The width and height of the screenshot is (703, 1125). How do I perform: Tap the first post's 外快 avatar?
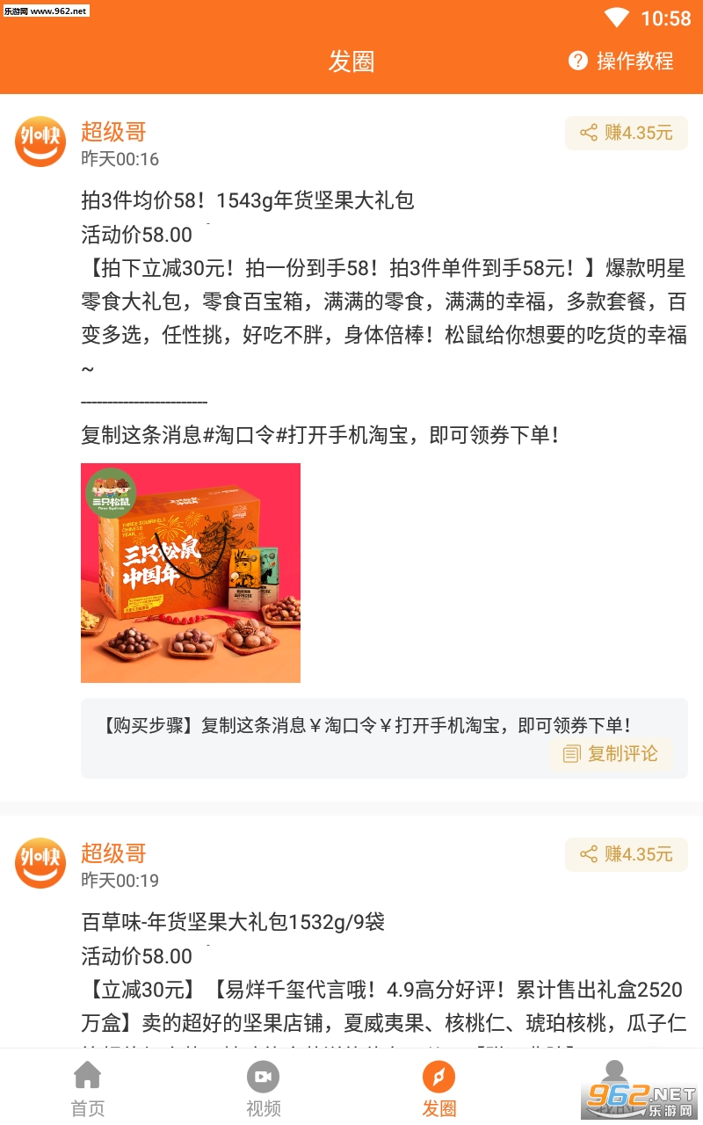[x=40, y=142]
